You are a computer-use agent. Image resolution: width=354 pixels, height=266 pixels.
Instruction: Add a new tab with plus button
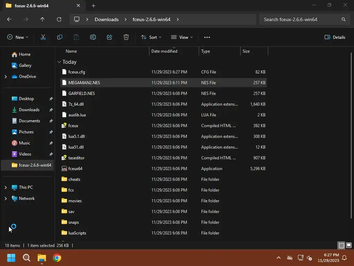(93, 6)
